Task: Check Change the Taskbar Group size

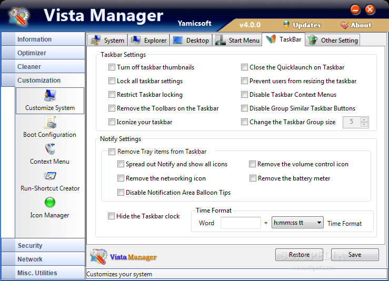Action: tap(244, 122)
